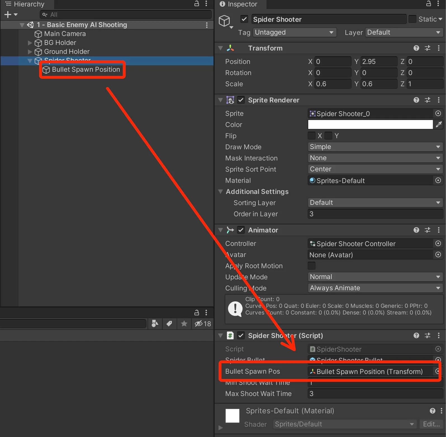The height and width of the screenshot is (437, 446).
Task: Open Sprite object picker
Action: pos(438,113)
